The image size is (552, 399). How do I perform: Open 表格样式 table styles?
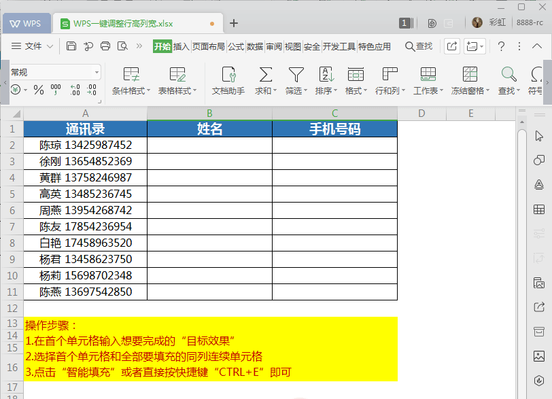(x=177, y=81)
